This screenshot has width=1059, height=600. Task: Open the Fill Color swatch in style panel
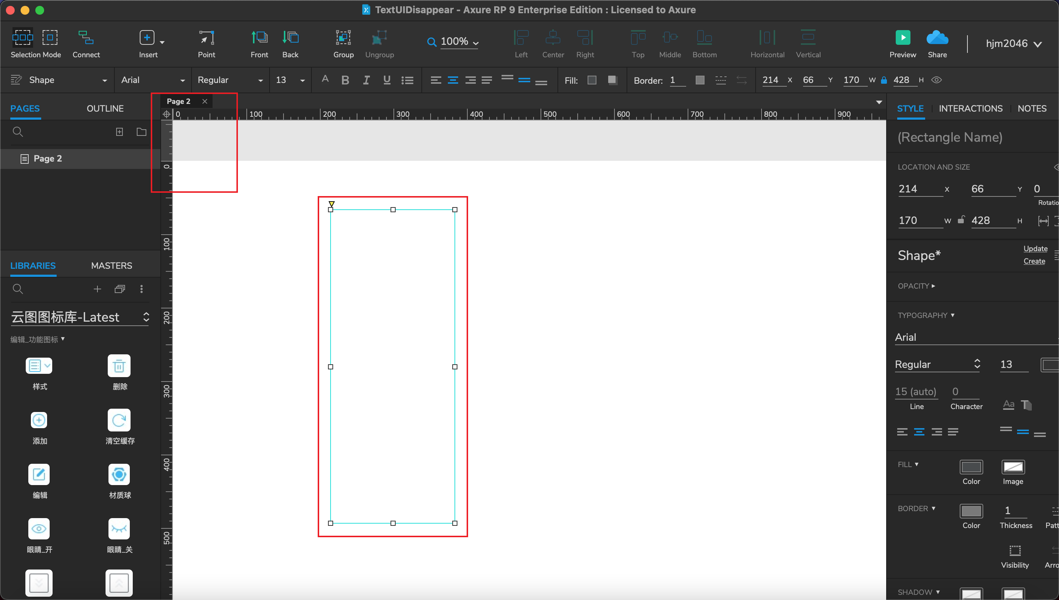tap(971, 467)
